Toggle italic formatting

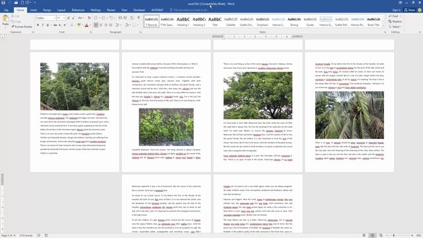[x=42, y=25]
